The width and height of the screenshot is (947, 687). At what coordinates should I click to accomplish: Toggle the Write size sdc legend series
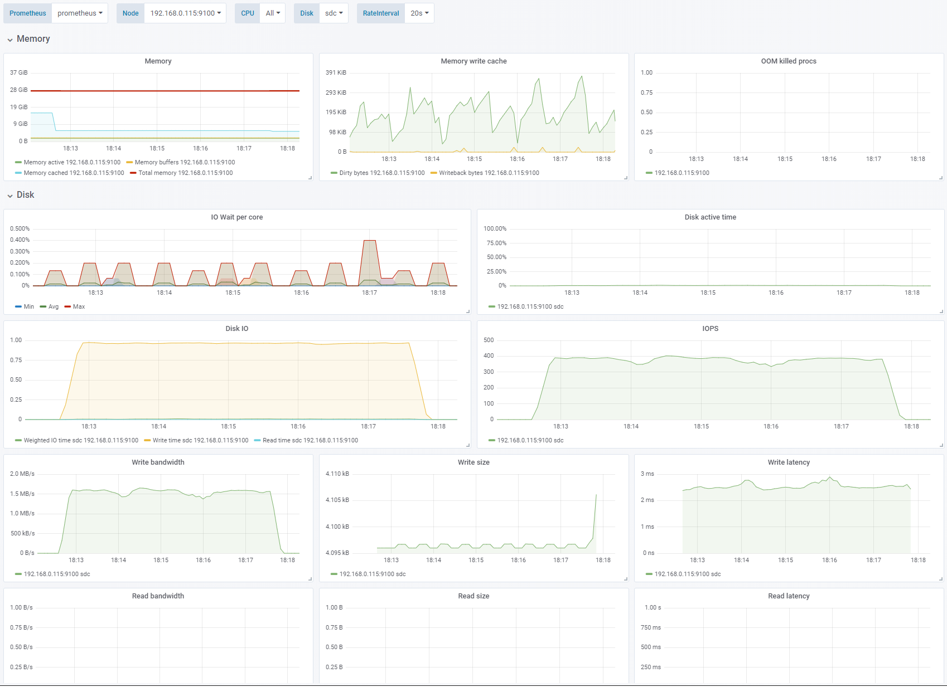click(369, 574)
